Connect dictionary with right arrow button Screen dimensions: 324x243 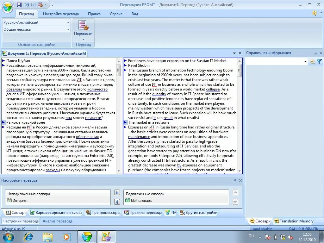point(117,193)
